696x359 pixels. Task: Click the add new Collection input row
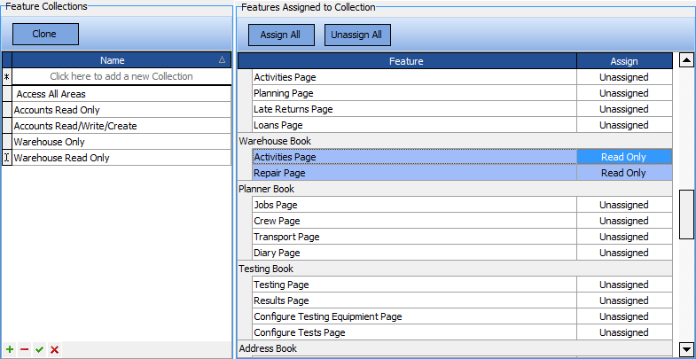pos(121,77)
